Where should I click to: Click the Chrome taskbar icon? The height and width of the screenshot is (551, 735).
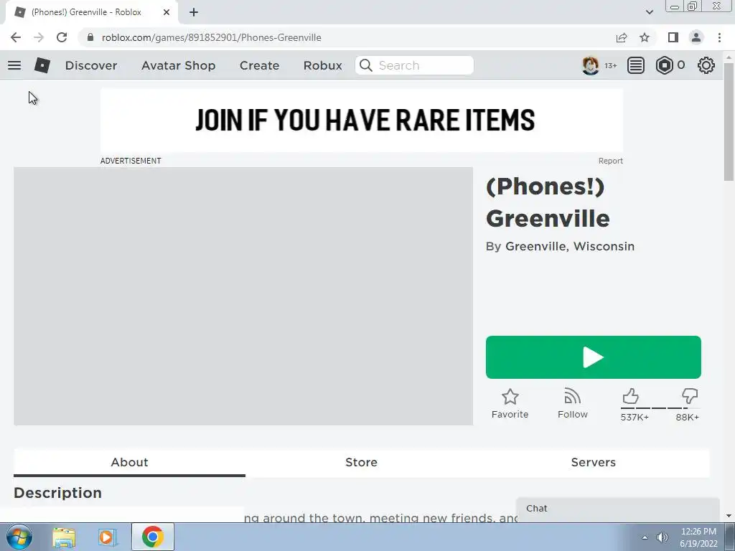tap(152, 537)
